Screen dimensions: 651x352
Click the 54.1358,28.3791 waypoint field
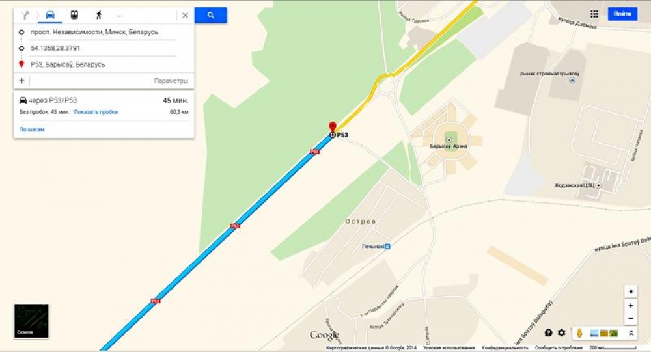point(103,48)
